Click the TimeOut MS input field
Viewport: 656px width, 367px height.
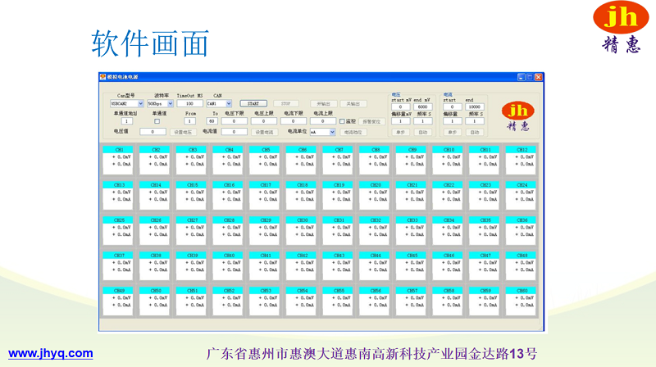pos(189,104)
